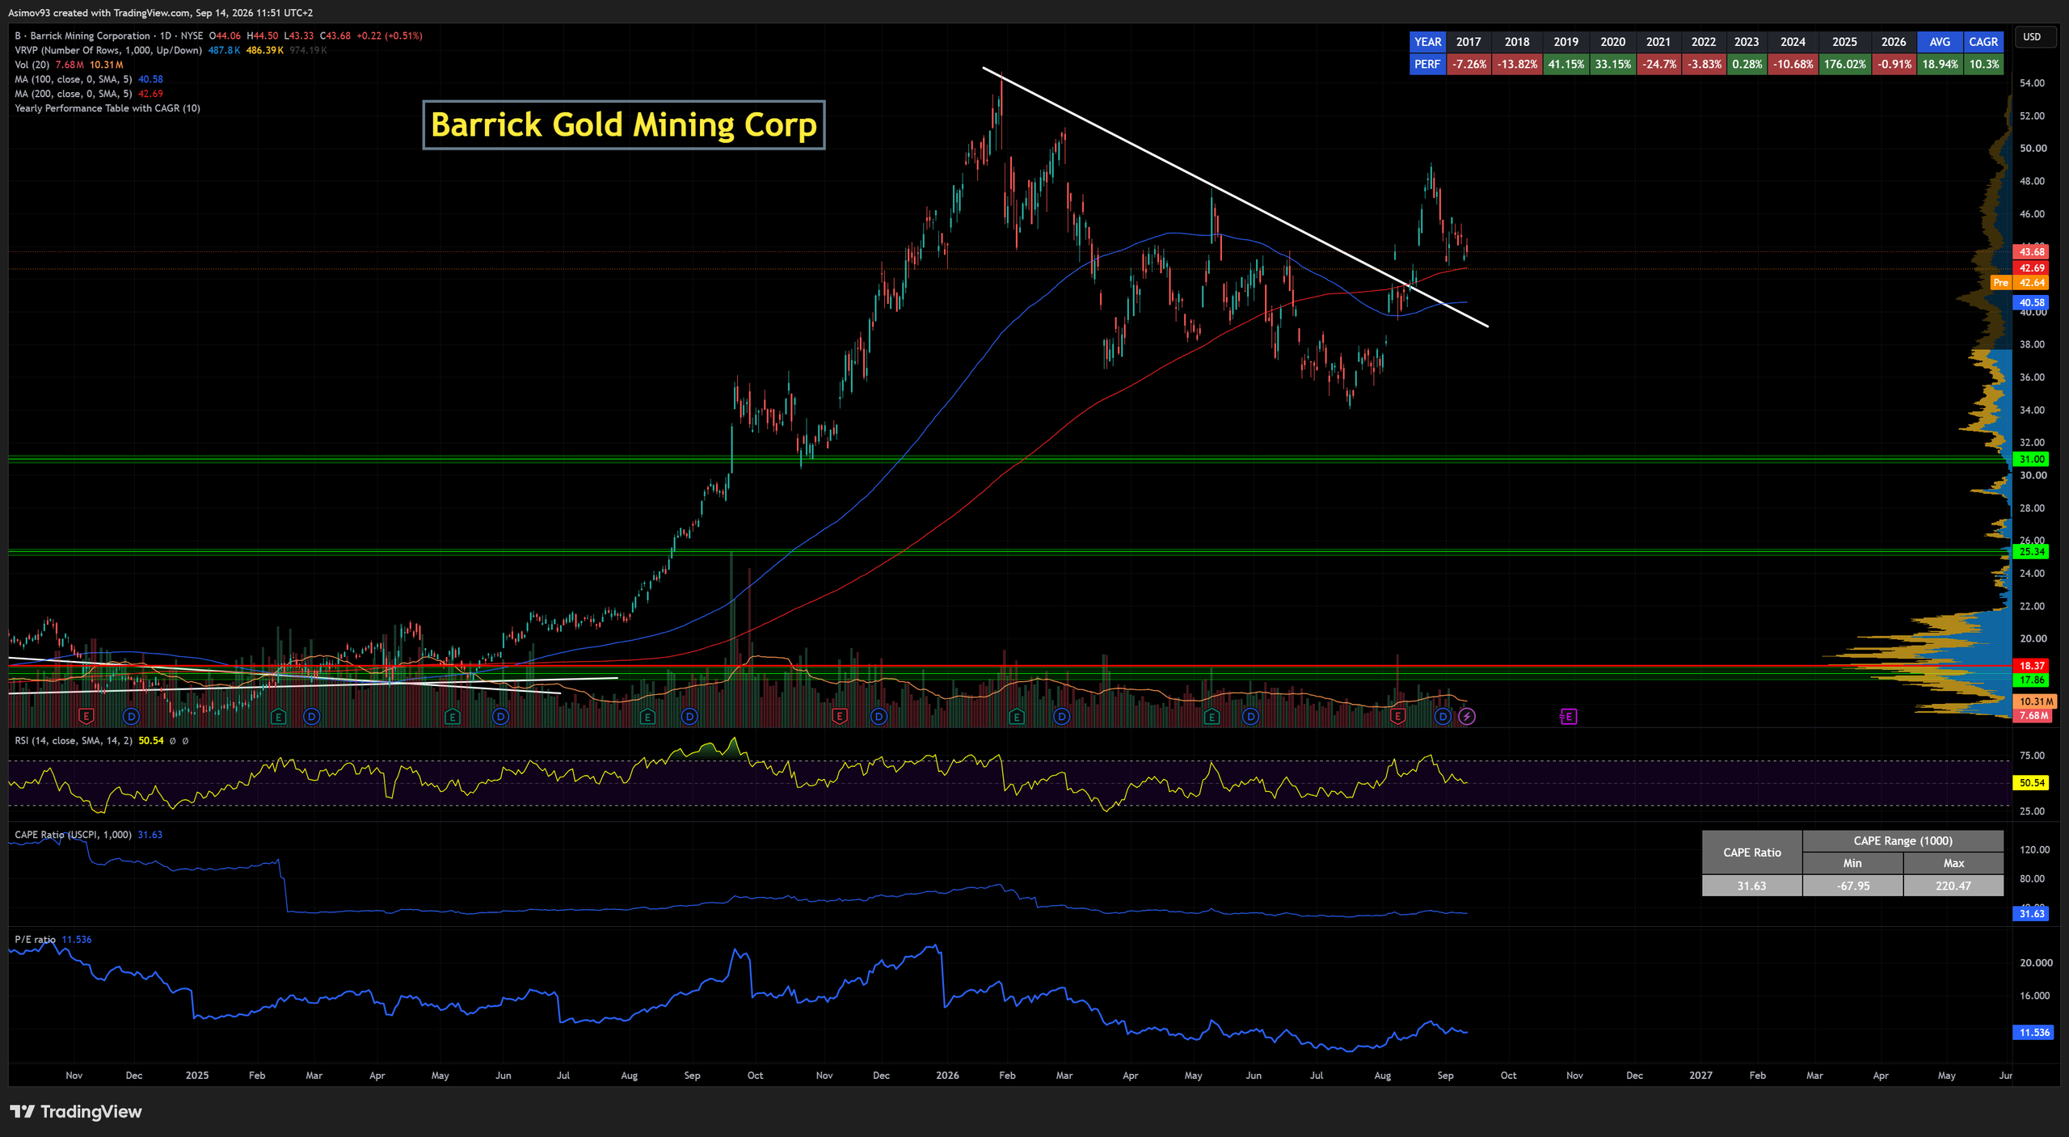Click the YEAR header cell
The height and width of the screenshot is (1137, 2069).
(x=1427, y=42)
